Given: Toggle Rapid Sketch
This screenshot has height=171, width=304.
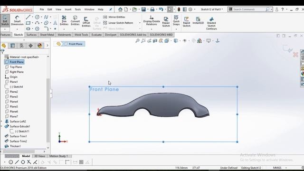Looking at the screenshot, I should 186,22.
